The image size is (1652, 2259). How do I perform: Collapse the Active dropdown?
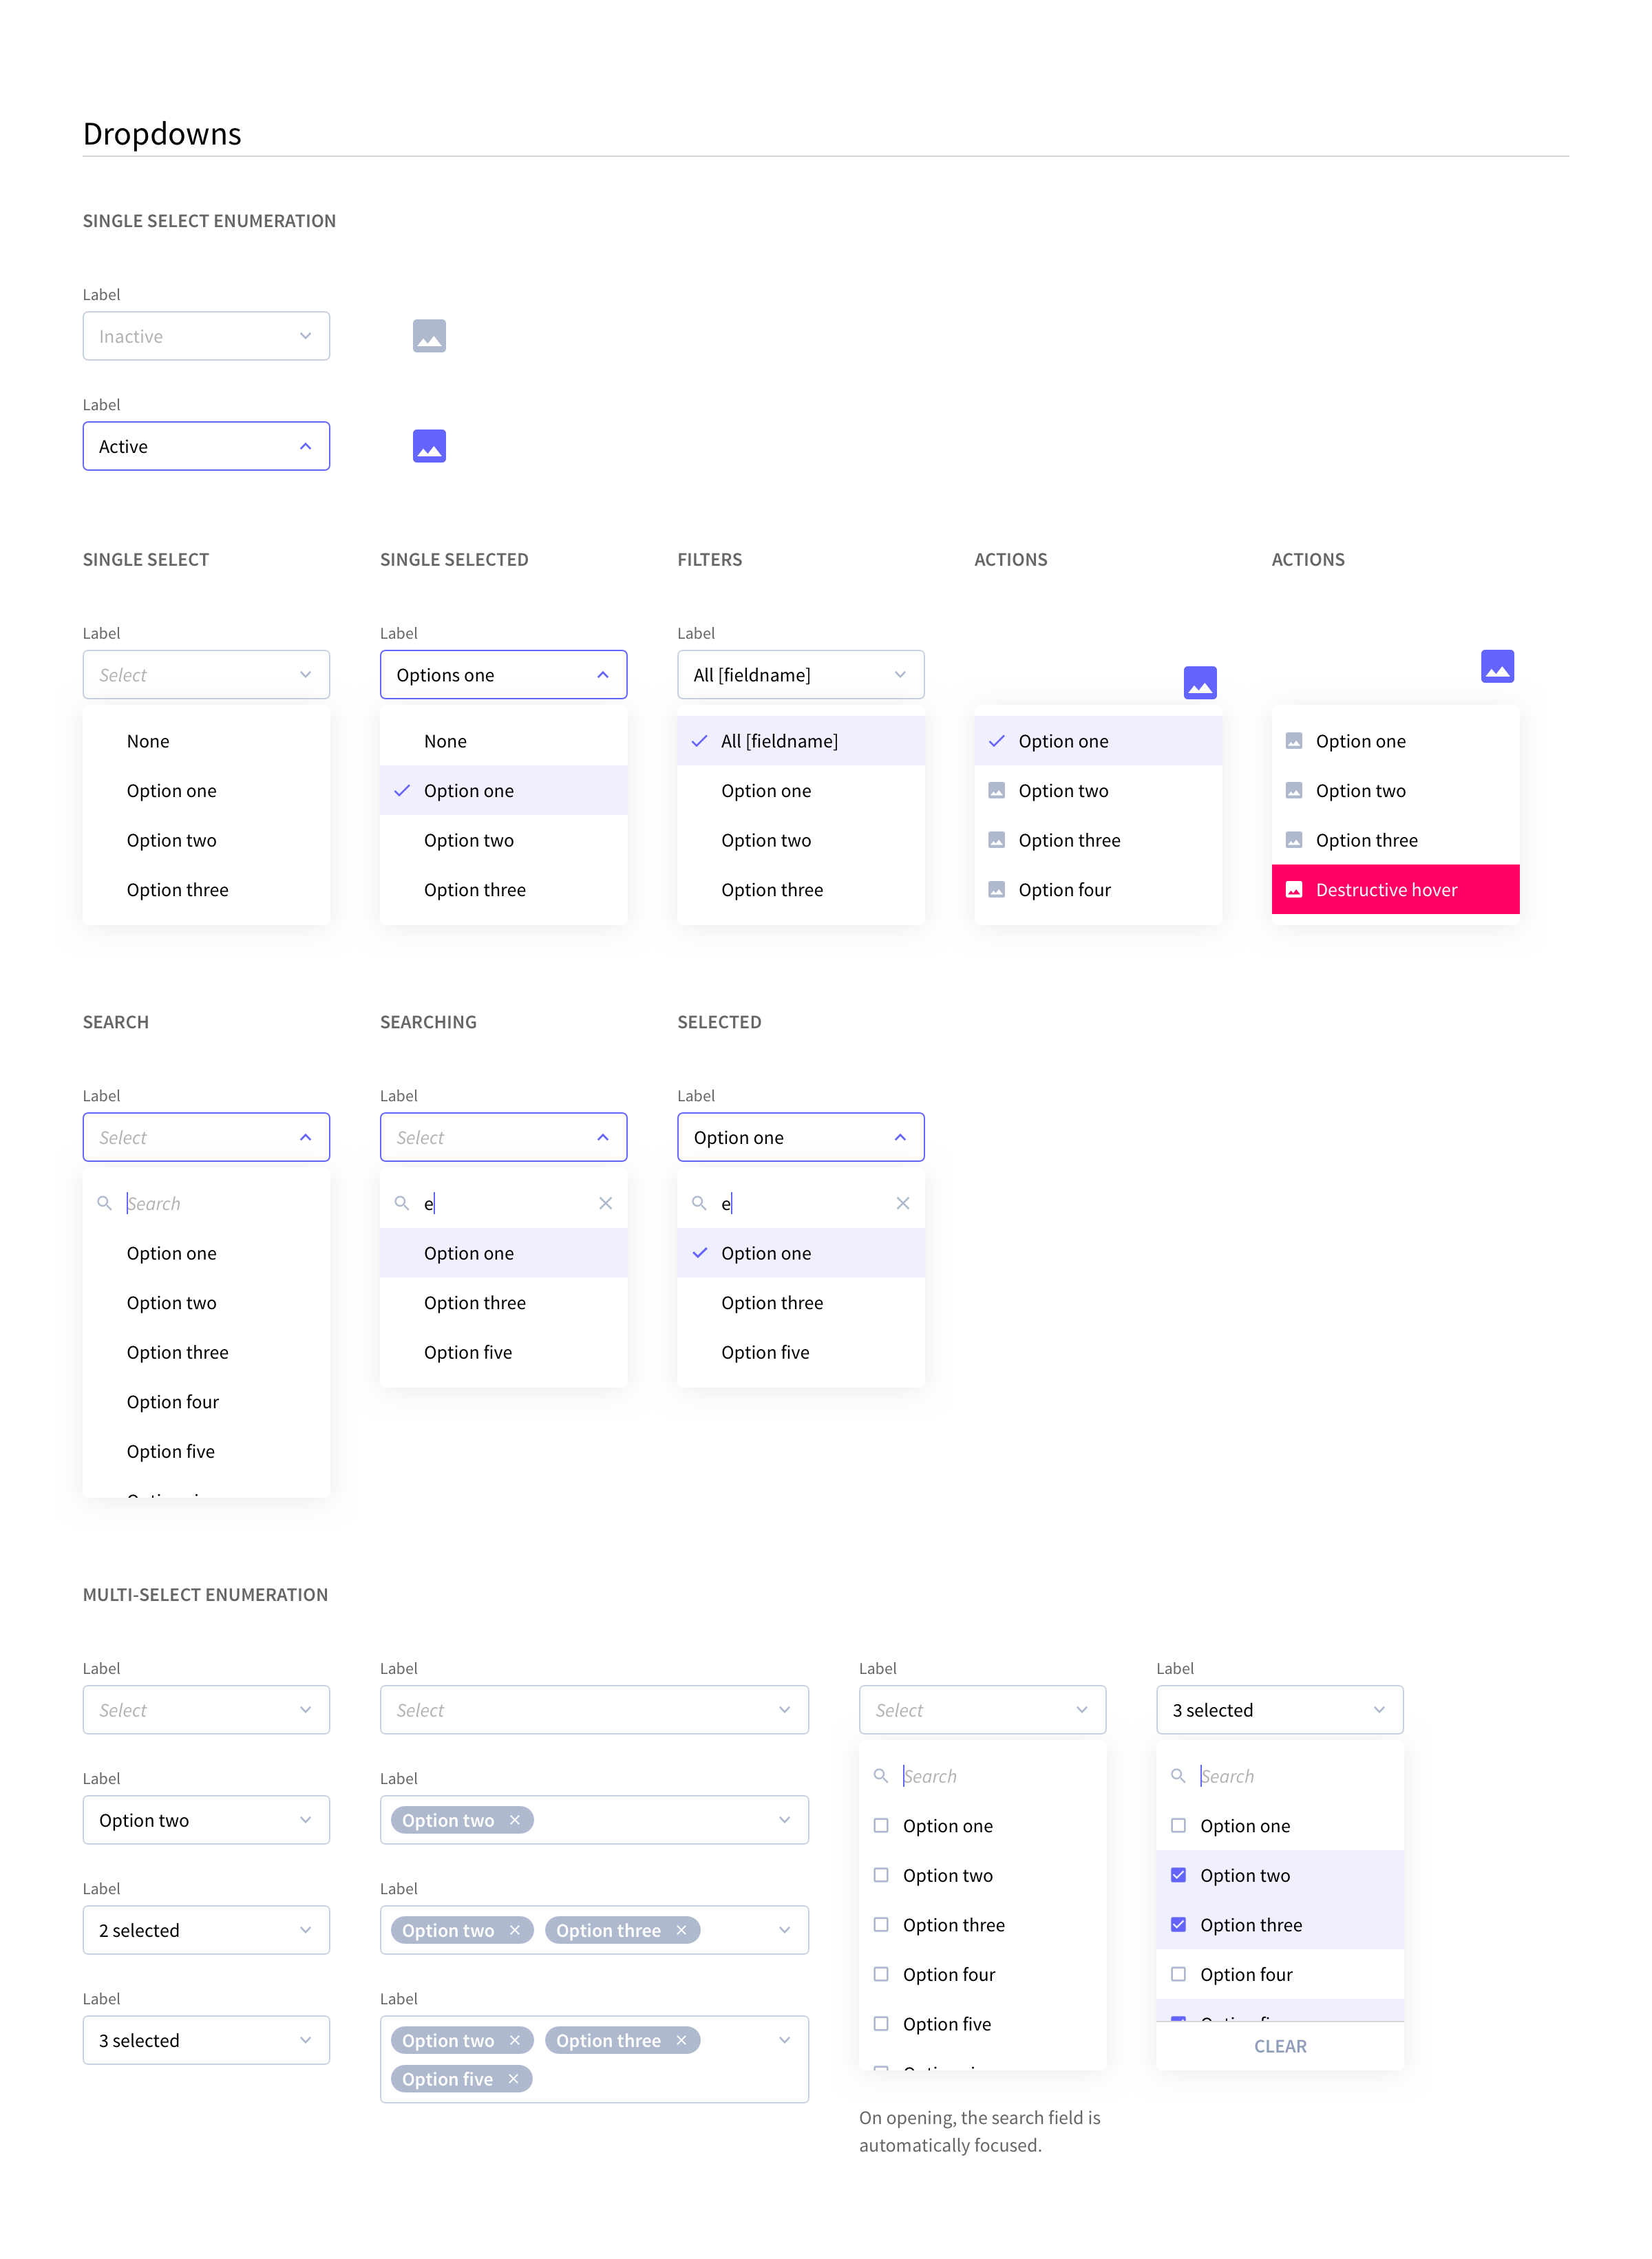coord(206,446)
